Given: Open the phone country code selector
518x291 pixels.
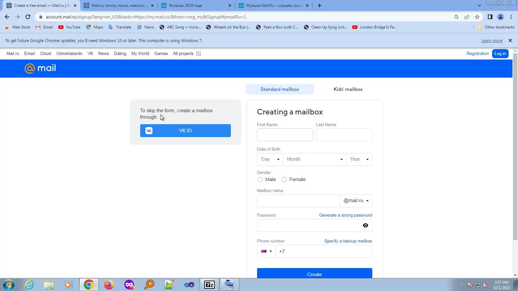Looking at the screenshot, I should click(x=266, y=251).
